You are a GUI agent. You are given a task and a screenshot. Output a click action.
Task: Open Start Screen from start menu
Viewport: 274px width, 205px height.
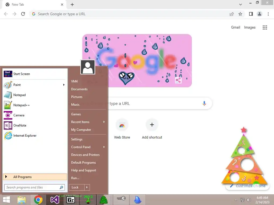point(35,74)
